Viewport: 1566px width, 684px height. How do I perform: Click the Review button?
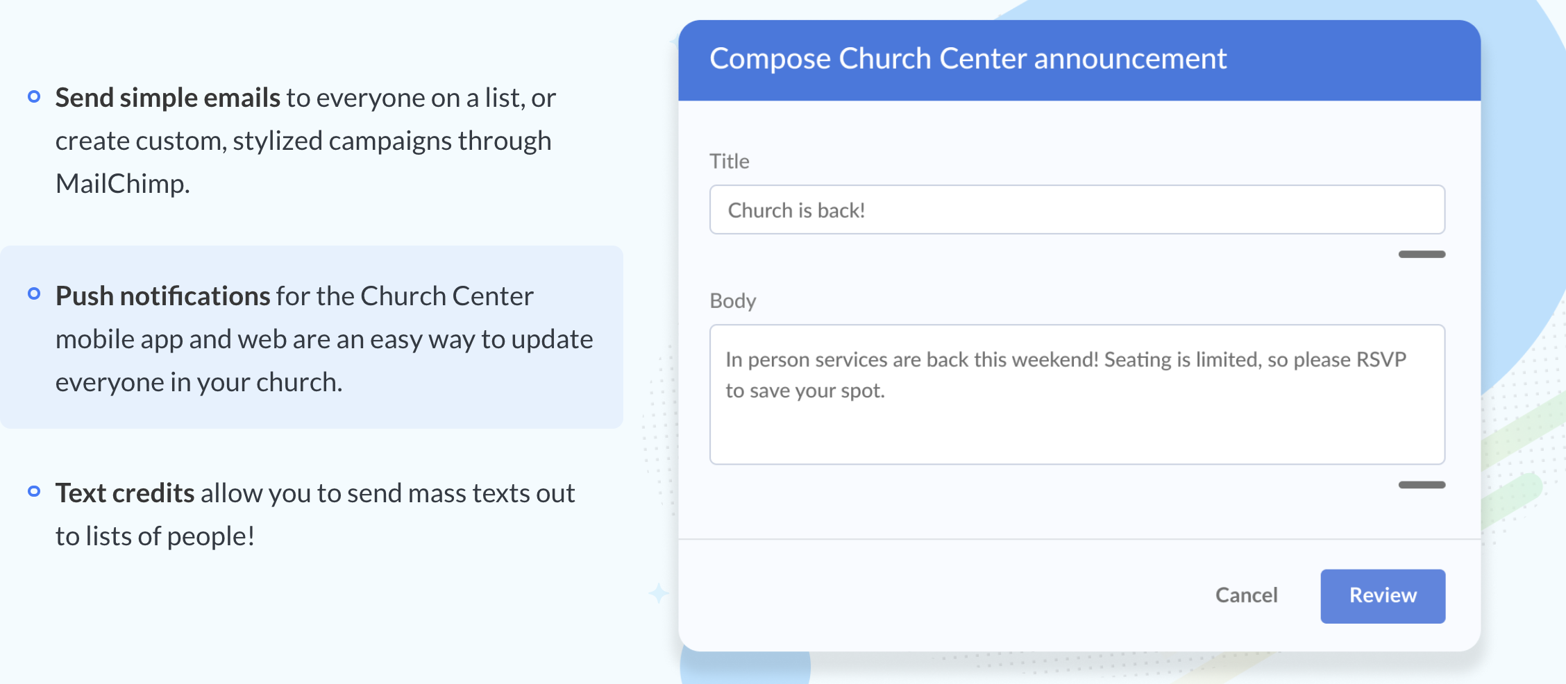(1383, 596)
